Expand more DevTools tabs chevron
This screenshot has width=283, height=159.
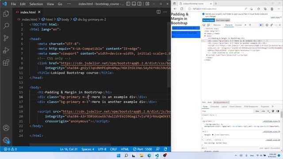pyautogui.click(x=245, y=25)
